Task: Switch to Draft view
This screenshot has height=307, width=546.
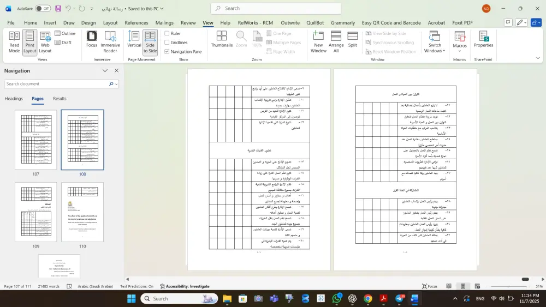Action: point(63,43)
